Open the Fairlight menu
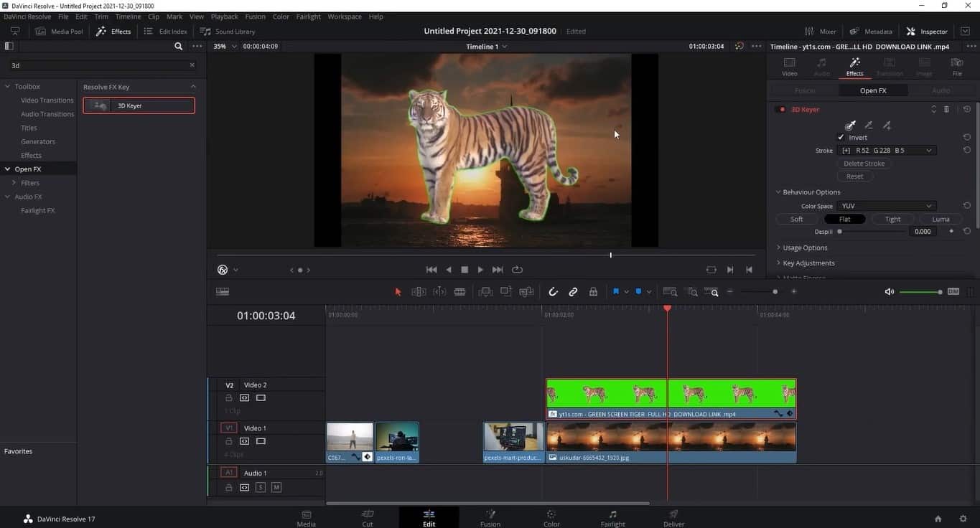 309,16
